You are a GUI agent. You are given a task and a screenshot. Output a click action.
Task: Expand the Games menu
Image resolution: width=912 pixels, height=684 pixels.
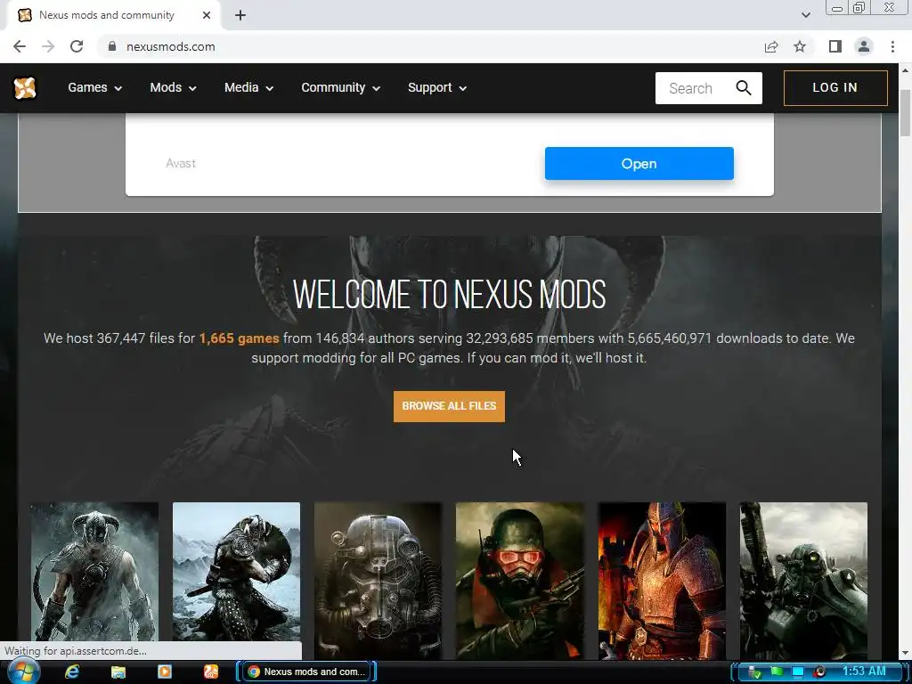(x=94, y=88)
